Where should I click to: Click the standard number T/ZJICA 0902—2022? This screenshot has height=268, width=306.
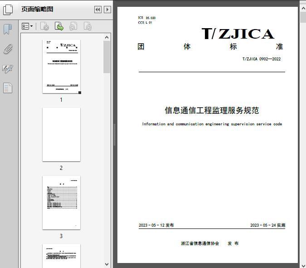click(x=262, y=59)
